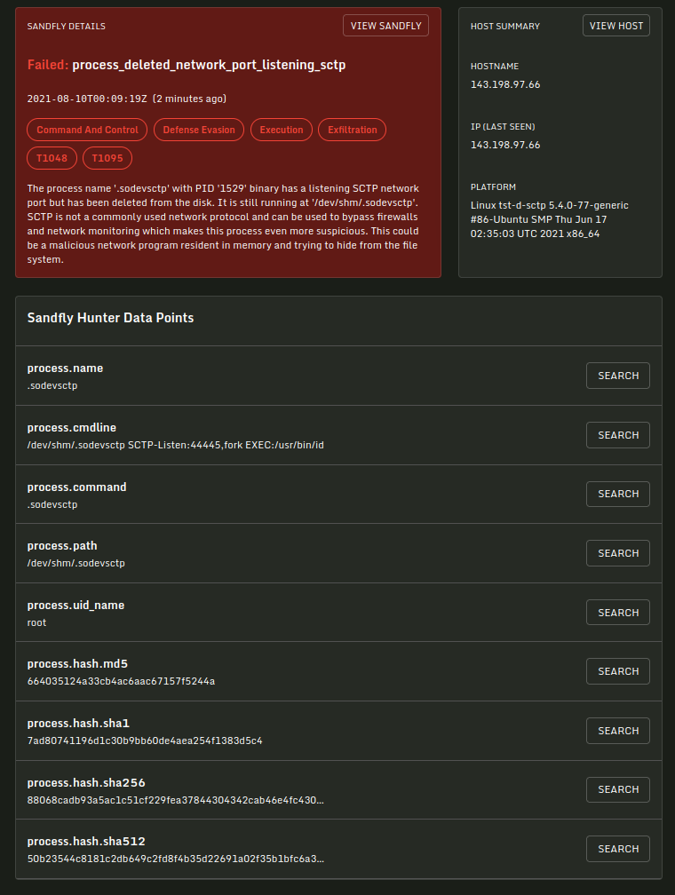Image resolution: width=675 pixels, height=895 pixels.
Task: Click the View Host button
Action: click(x=616, y=26)
